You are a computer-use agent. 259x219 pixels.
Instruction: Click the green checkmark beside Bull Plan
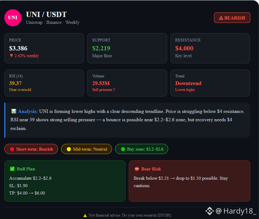(12, 169)
